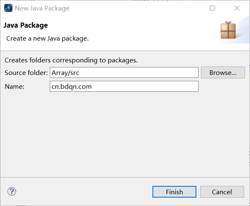Click the "Name:" label
Viewport: 250px width, 206px height.
tap(15, 87)
